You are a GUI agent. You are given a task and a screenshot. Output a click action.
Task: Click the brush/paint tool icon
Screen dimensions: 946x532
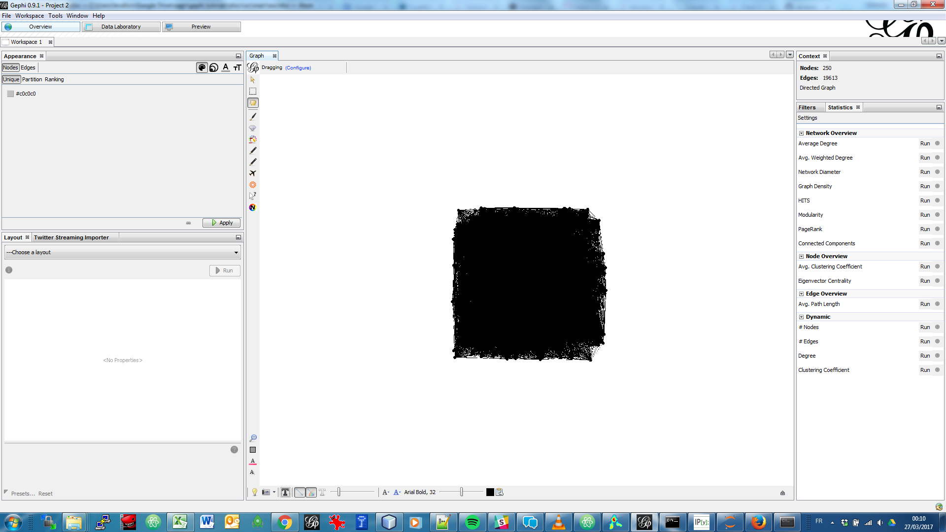[253, 116]
